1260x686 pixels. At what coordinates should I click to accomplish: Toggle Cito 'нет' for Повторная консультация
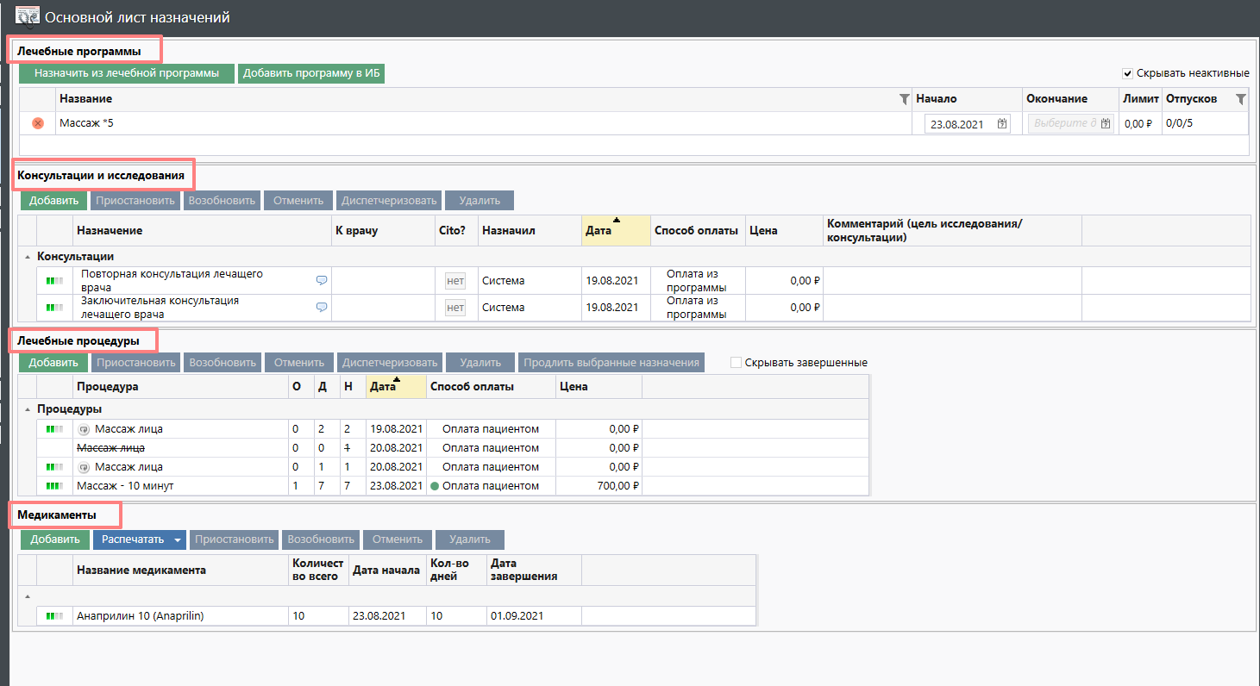tap(454, 280)
